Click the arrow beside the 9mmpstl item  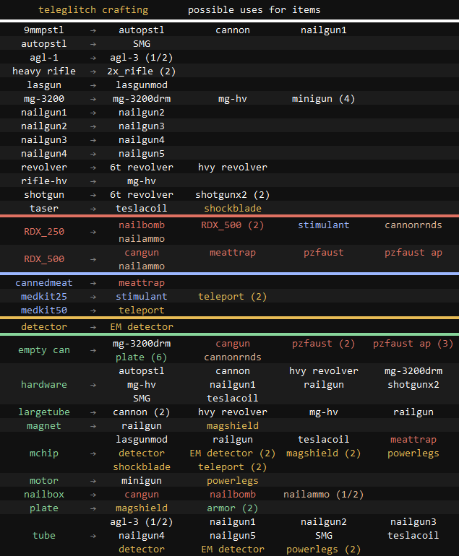click(93, 30)
